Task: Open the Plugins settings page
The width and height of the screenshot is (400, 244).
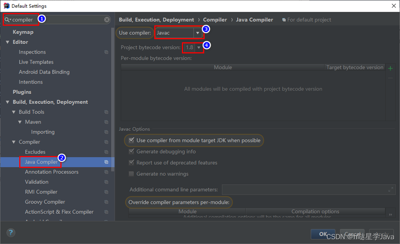Action: click(x=22, y=92)
